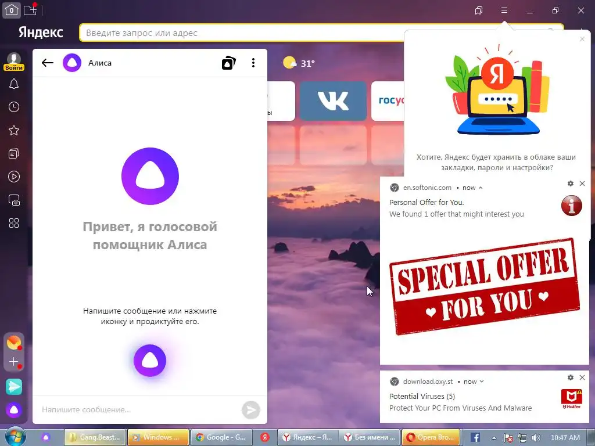Close the Yandex sync popup
Viewport: 595px width, 446px height.
[582, 39]
